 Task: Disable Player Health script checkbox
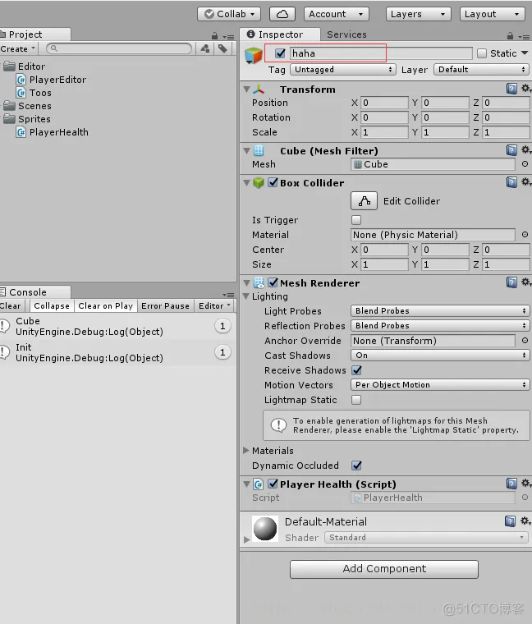tap(273, 484)
